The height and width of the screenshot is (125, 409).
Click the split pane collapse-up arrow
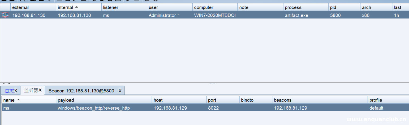(x=4, y=83)
